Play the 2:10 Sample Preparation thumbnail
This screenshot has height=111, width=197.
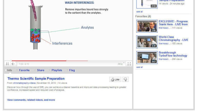point(147,4)
